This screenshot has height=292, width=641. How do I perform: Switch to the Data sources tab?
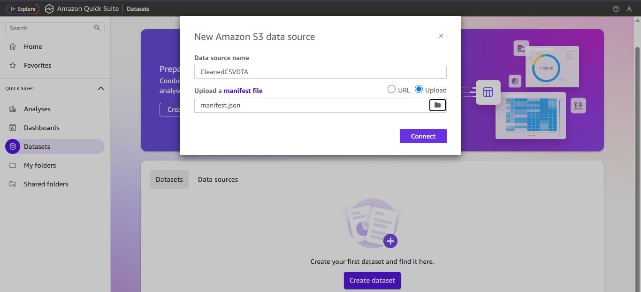(218, 179)
